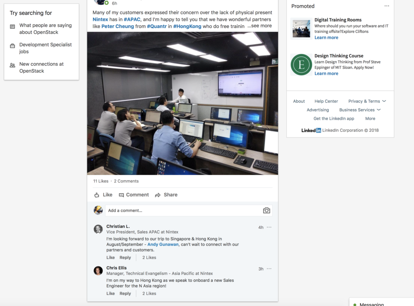Open the Design Thinking Course ad title

click(339, 56)
